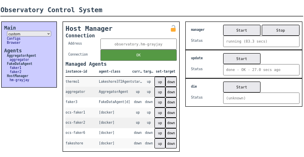Click the Address field observatory.hm-grayjay
This screenshot has height=157, width=304.
click(139, 44)
